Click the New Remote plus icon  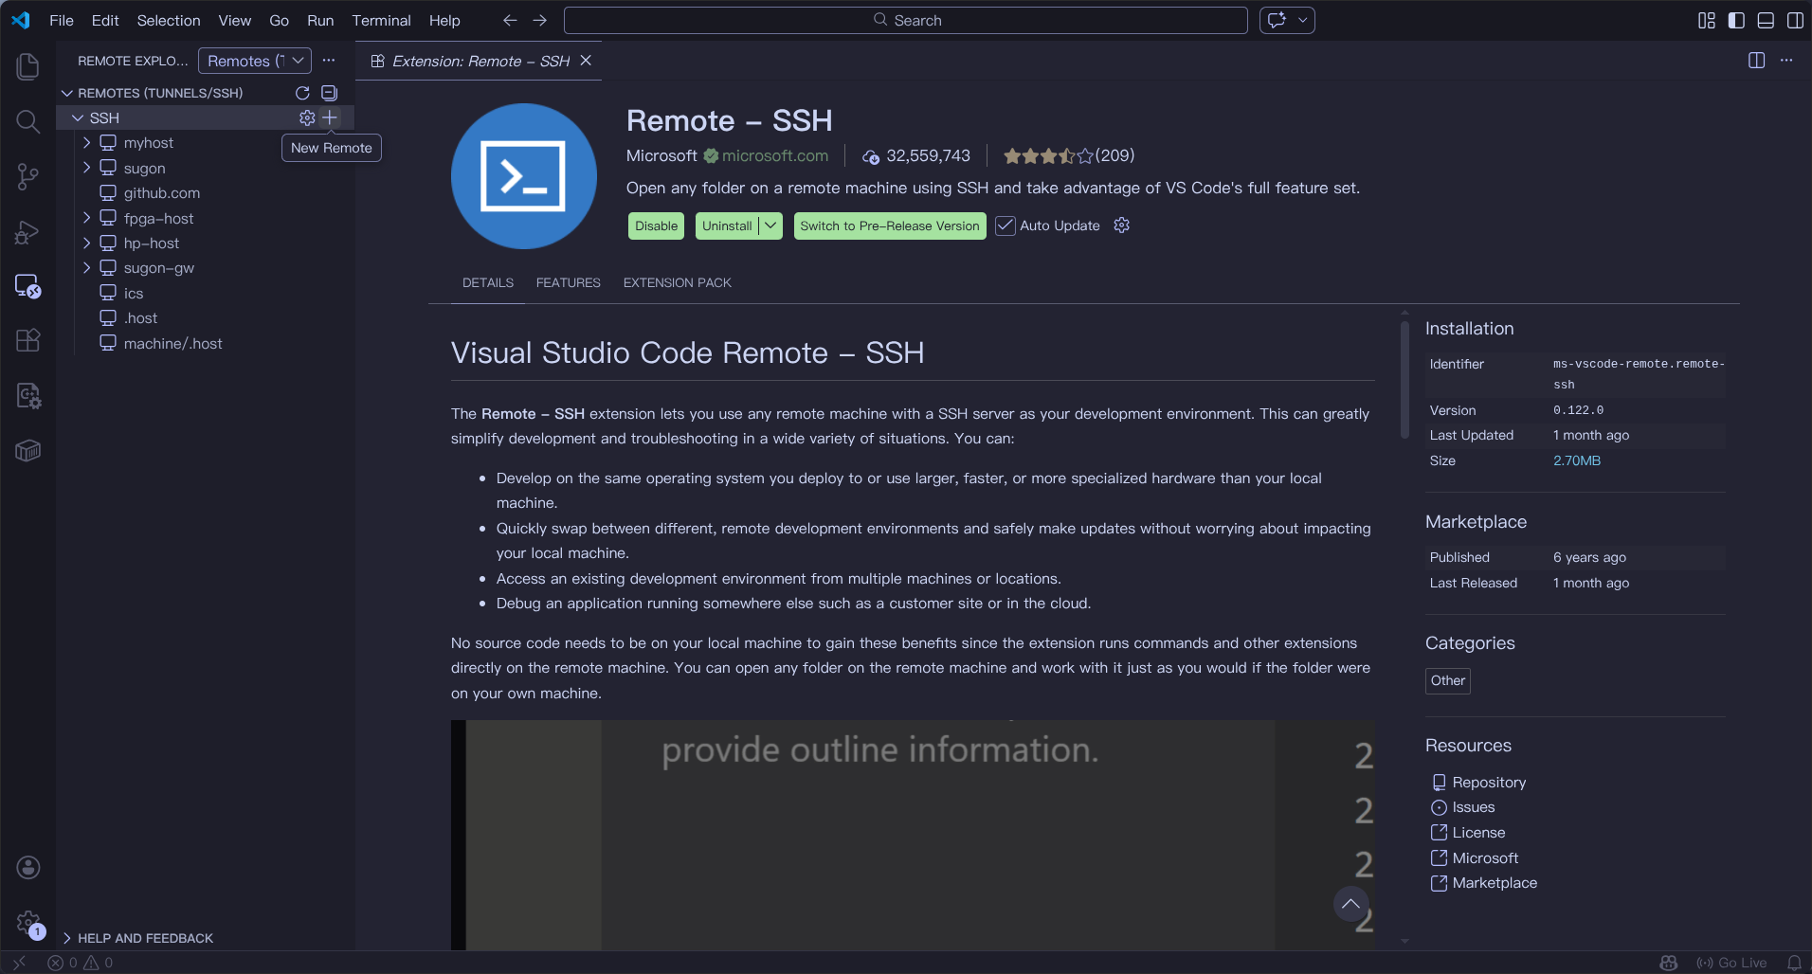pyautogui.click(x=330, y=117)
